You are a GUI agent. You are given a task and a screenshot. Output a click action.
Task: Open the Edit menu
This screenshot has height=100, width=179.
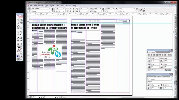36,6
